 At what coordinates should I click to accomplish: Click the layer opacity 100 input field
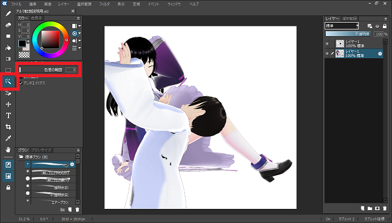379,34
